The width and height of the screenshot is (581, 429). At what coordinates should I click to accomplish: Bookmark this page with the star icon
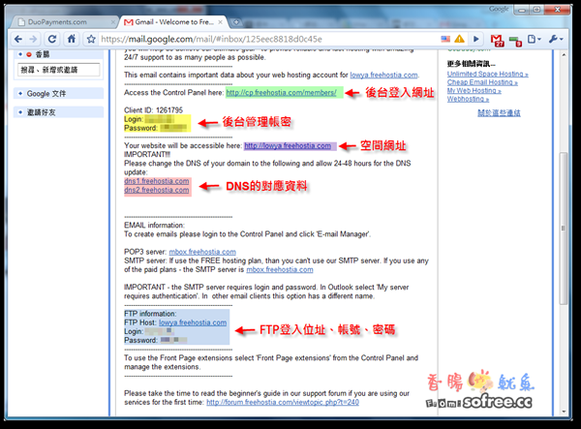point(91,39)
